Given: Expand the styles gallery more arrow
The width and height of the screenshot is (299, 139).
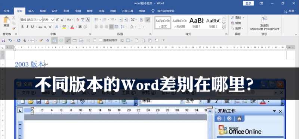Looking at the screenshot, I should 224,28.
